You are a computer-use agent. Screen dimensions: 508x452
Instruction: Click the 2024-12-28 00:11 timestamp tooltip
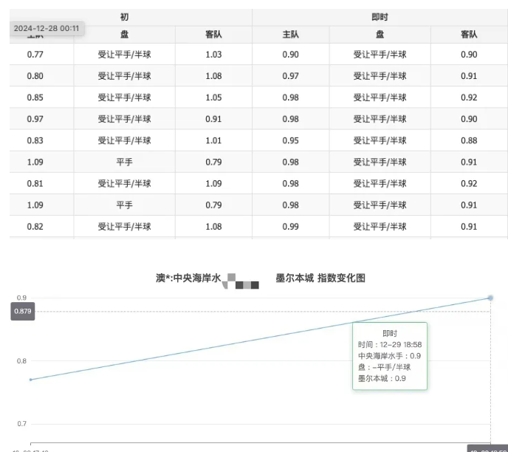pos(47,28)
